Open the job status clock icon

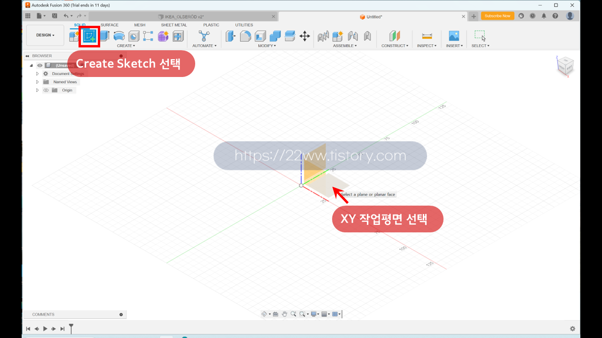tap(532, 16)
